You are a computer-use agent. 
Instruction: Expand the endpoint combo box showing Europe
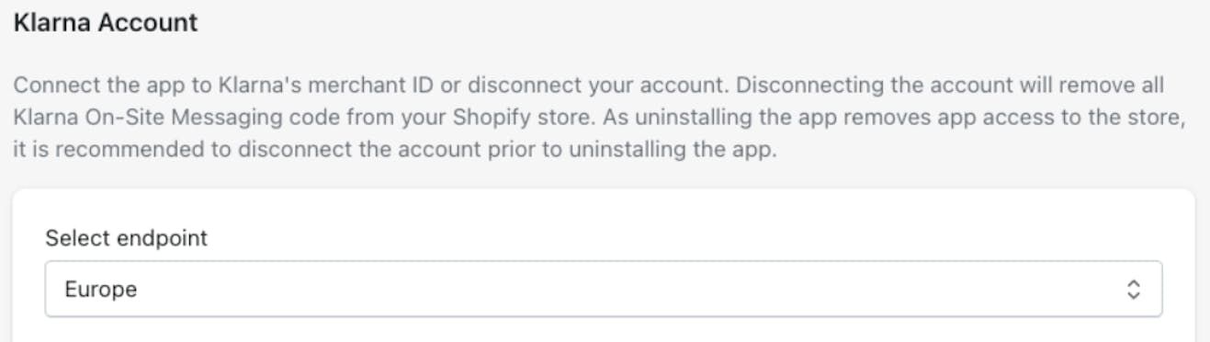(604, 290)
